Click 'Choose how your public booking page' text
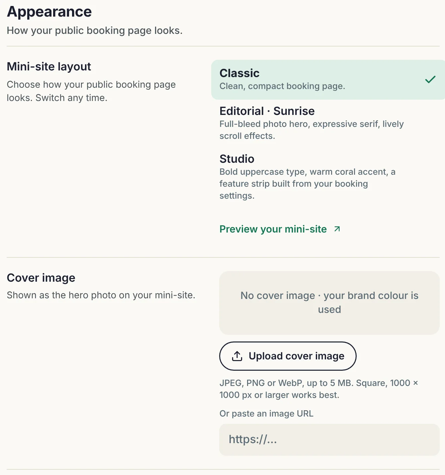 pyautogui.click(x=91, y=91)
